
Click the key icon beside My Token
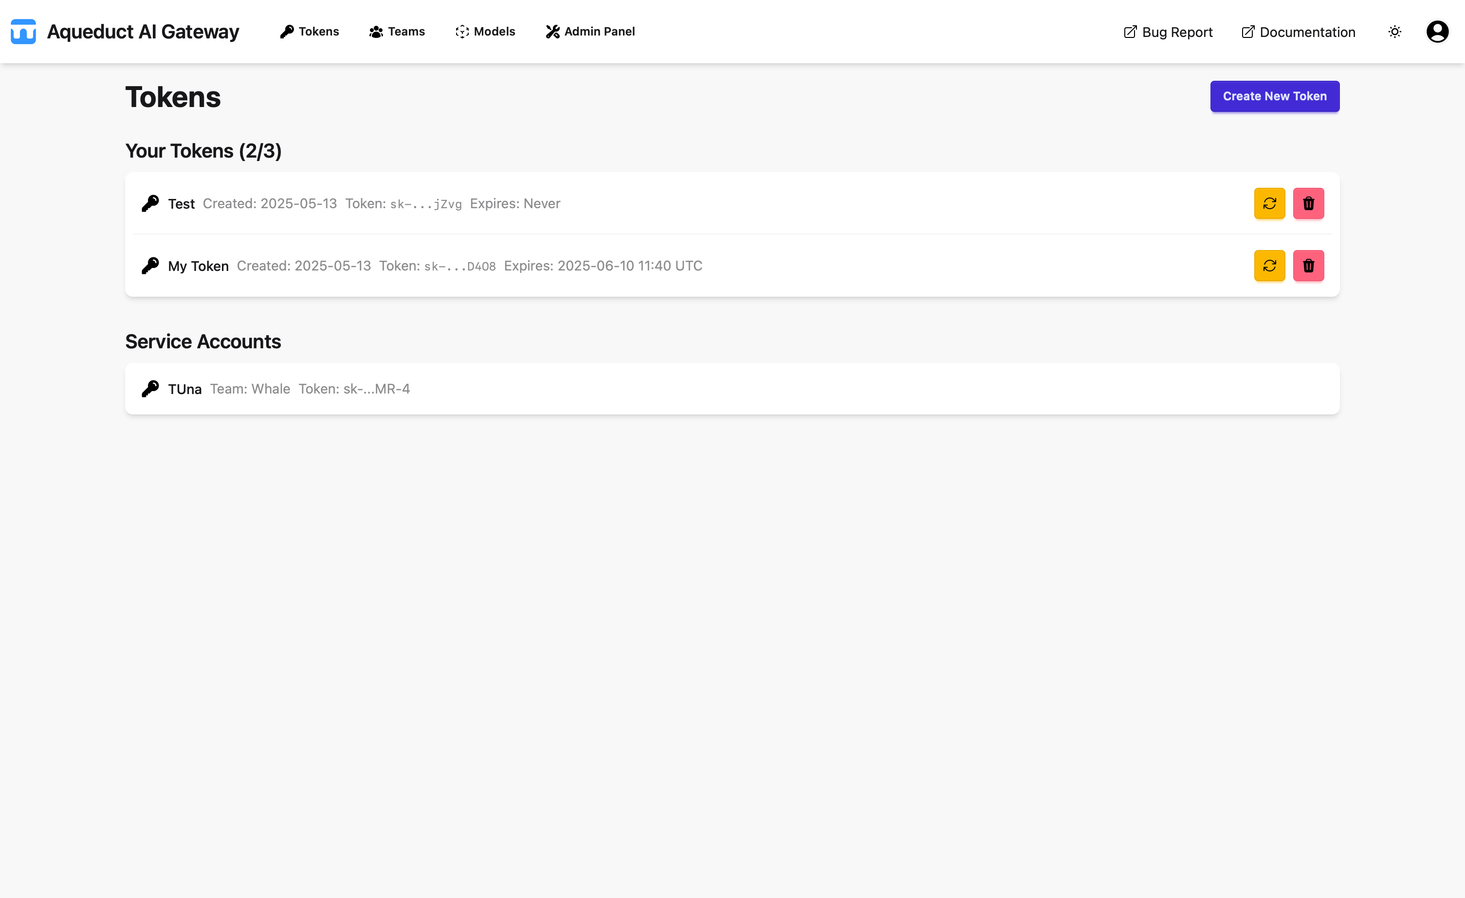(150, 266)
